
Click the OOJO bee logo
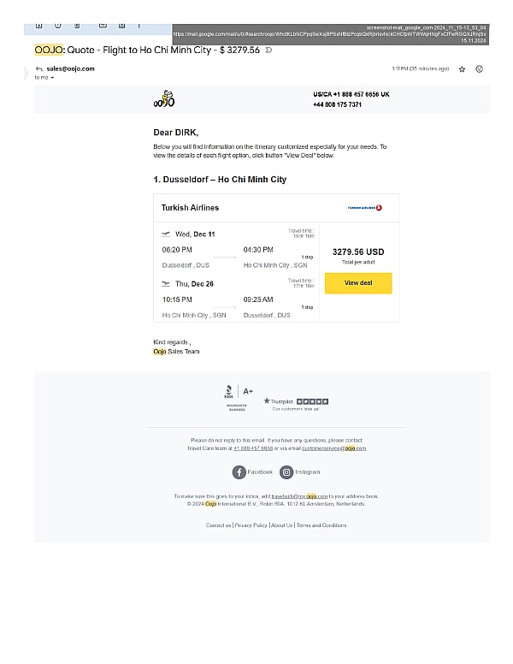click(x=164, y=99)
